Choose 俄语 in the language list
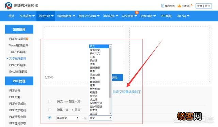Screen dimensions: 218x127 tap(99, 78)
